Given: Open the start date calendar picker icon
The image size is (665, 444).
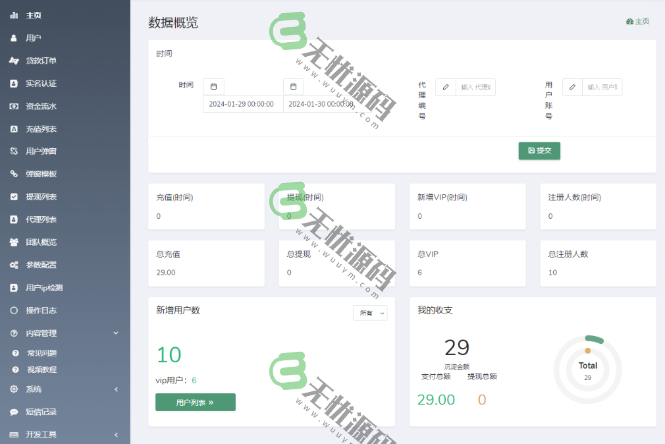Looking at the screenshot, I should (213, 86).
